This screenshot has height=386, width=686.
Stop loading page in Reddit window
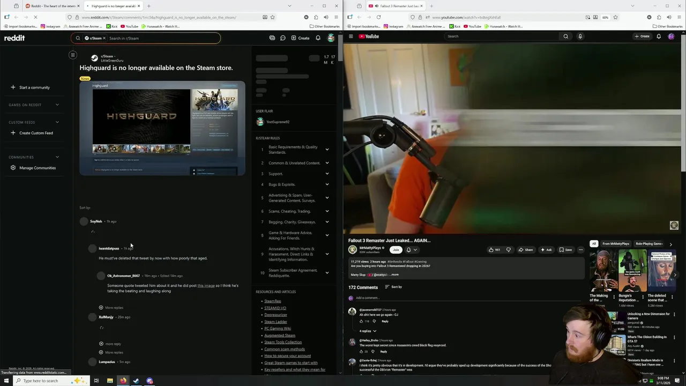(35, 17)
